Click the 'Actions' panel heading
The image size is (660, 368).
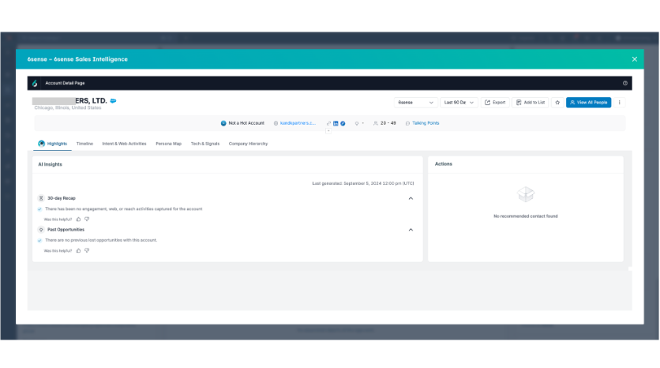pos(443,164)
